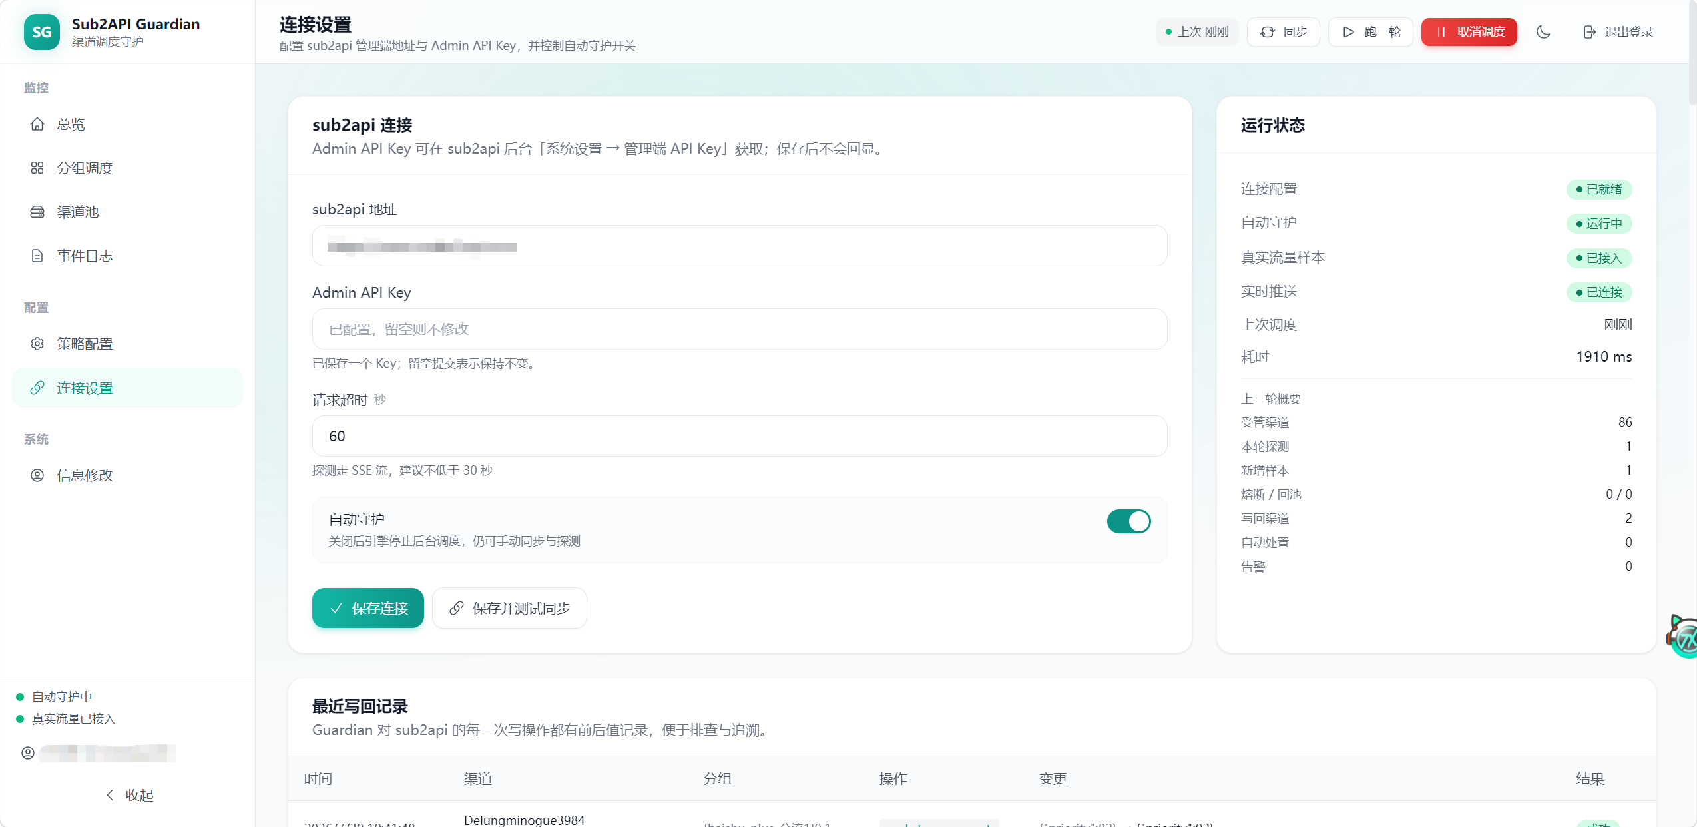Click 自动守护中 status in sidebar

pyautogui.click(x=55, y=697)
